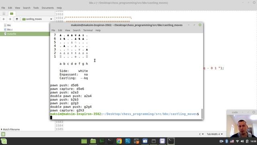Click the terminal window title bar
The image size is (257, 145).
tap(126, 25)
